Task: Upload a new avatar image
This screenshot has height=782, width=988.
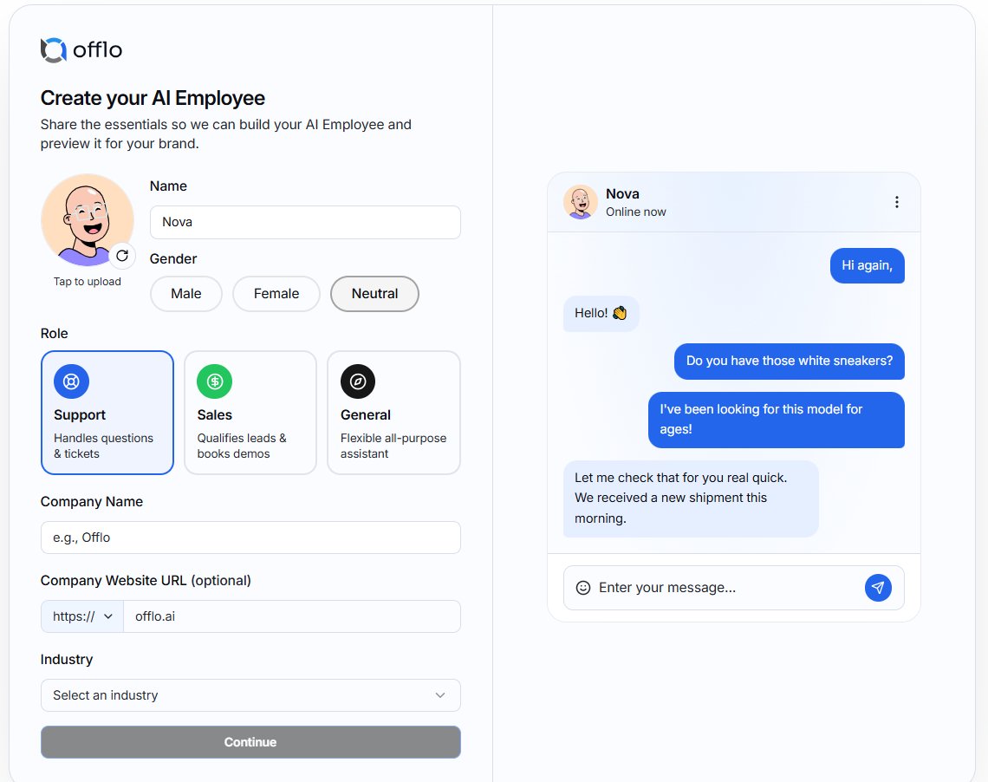Action: (x=87, y=220)
